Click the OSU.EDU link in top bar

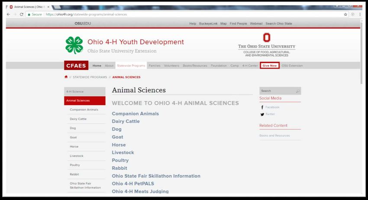[x=83, y=24]
